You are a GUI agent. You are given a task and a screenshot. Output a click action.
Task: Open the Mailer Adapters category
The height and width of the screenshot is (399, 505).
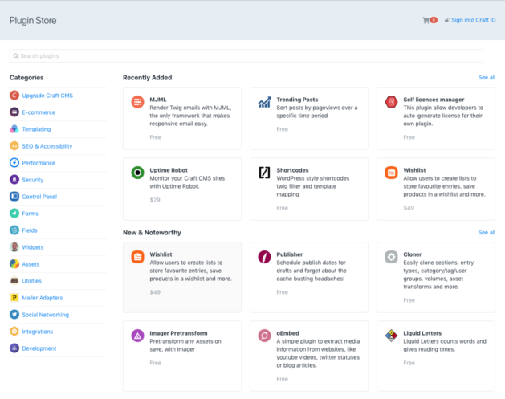tap(43, 298)
